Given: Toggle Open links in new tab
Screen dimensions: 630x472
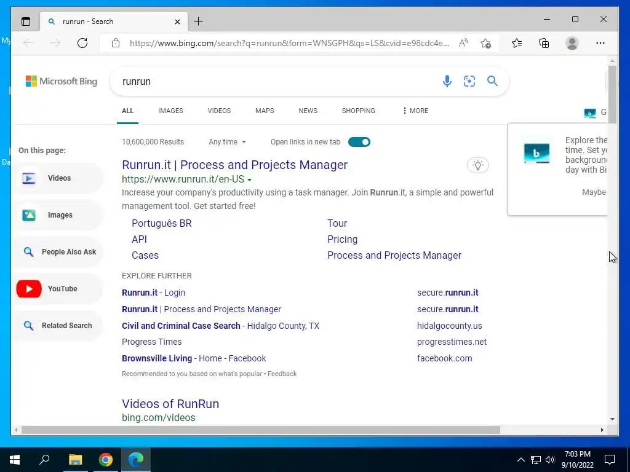Looking at the screenshot, I should 359,142.
